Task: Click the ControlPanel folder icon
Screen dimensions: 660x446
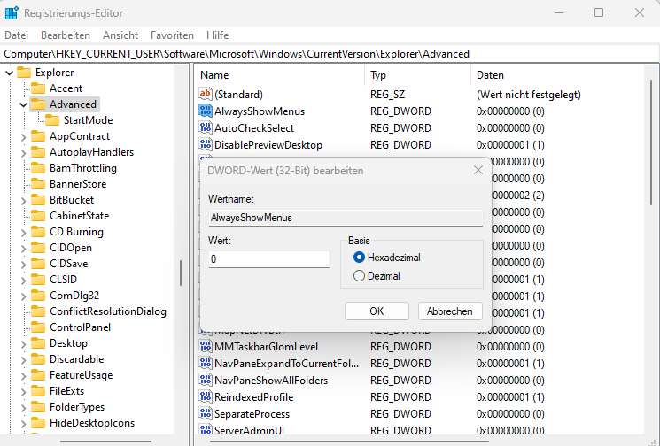Action: coord(38,327)
